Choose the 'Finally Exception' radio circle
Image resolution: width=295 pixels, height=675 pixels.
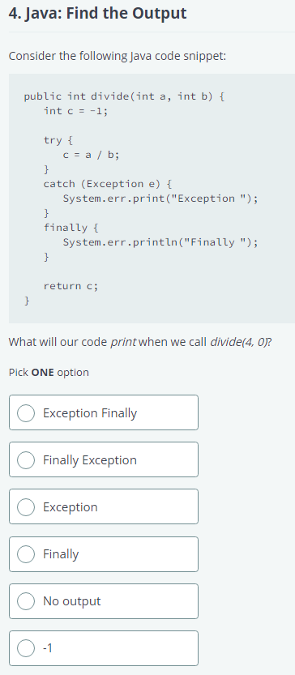[x=26, y=459]
